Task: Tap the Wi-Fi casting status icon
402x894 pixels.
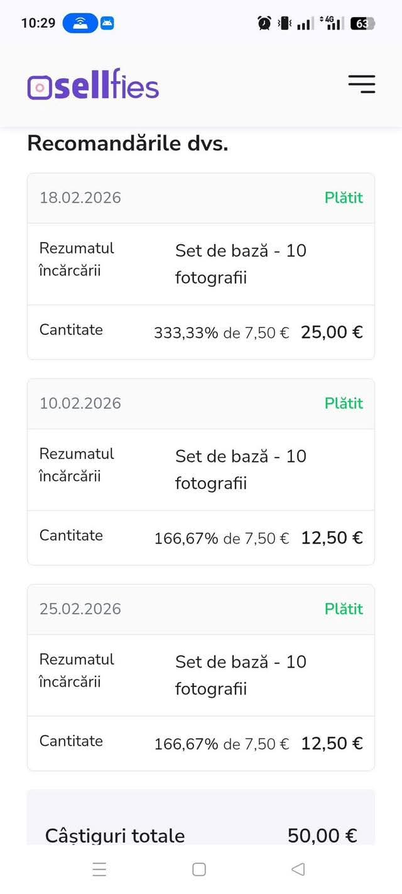Action: pos(80,23)
